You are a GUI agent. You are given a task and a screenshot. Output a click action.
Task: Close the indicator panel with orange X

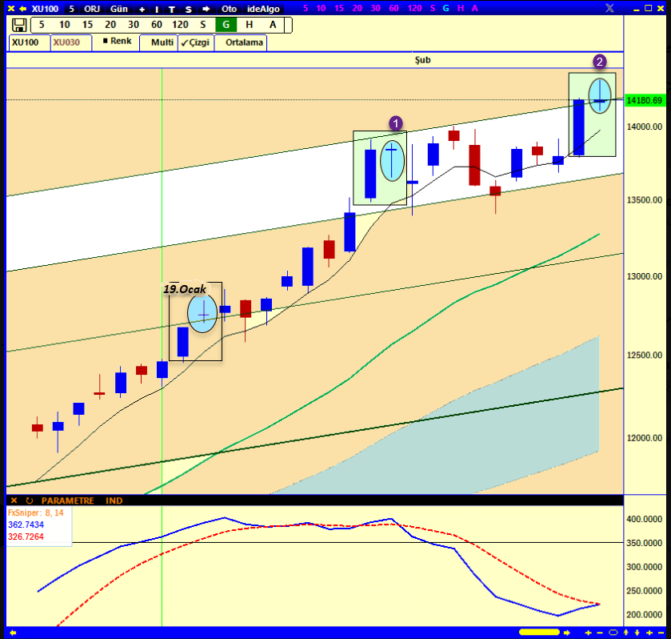click(x=14, y=500)
